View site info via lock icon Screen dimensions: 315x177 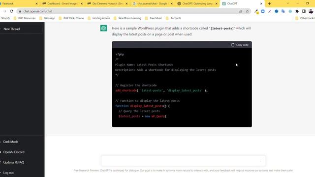(x=20, y=11)
